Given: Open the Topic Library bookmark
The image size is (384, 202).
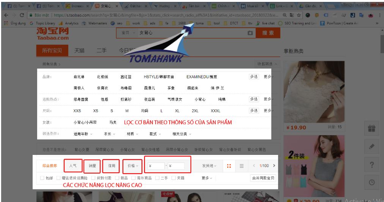Looking at the screenshot, I should click(x=42, y=23).
